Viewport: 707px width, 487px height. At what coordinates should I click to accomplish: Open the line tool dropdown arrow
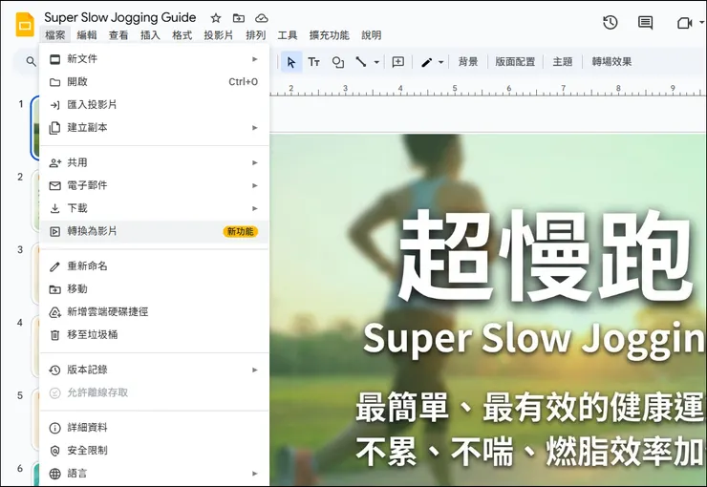click(x=376, y=62)
